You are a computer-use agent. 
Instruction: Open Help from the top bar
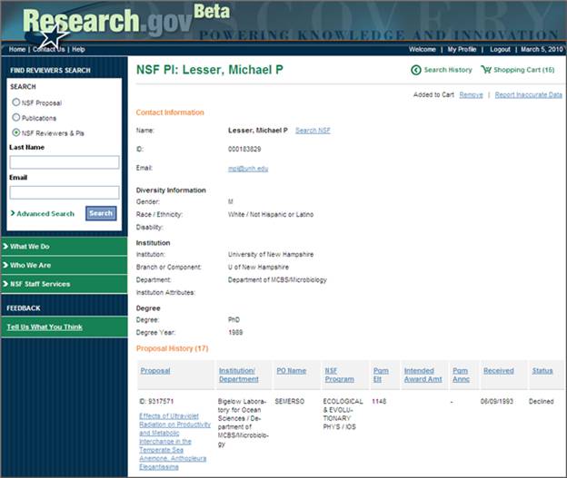78,49
